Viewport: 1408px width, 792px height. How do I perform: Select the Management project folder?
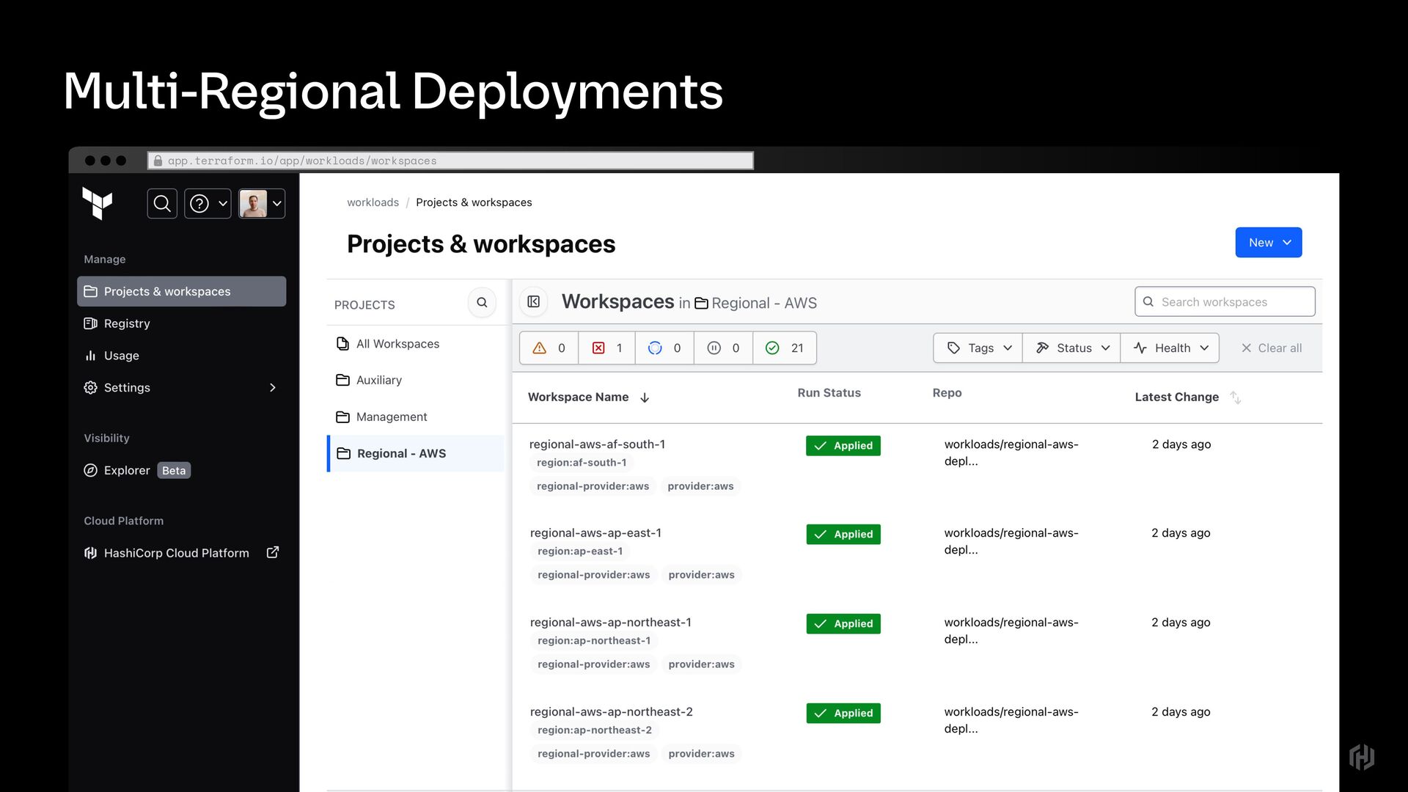coord(416,417)
